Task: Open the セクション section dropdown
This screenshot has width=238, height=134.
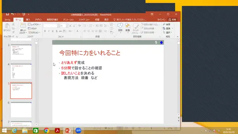Action: tap(35, 32)
